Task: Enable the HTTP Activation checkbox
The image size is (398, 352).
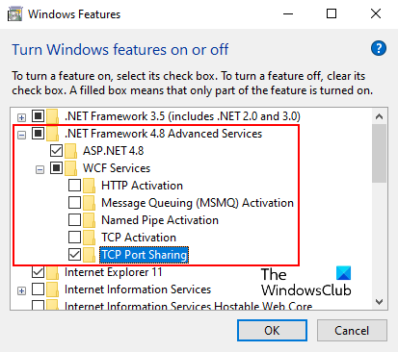Action: pos(74,185)
